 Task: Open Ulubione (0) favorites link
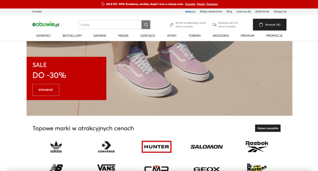tap(243, 11)
